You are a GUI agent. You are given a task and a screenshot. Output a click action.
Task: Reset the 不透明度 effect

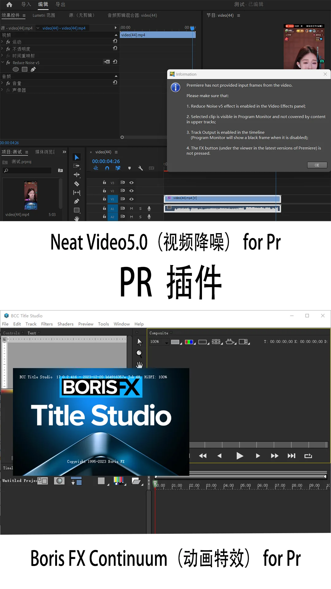[x=115, y=48]
